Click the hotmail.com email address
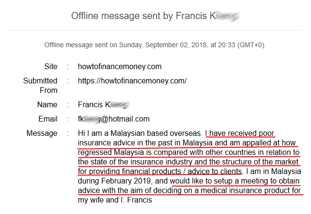This screenshot has height=214, width=311. click(113, 119)
